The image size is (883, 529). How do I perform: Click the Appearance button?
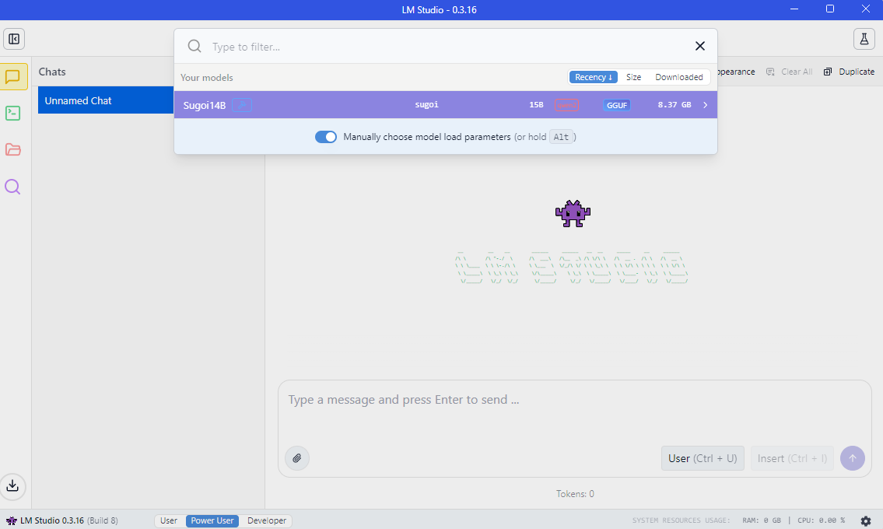click(x=736, y=72)
